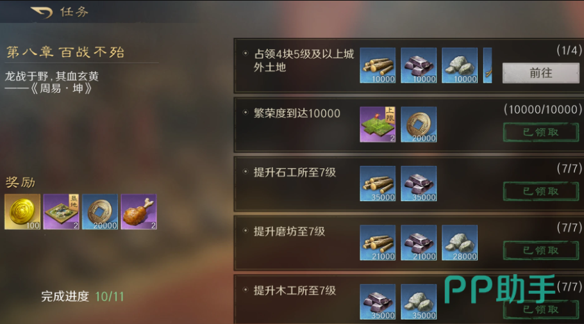
Task: Select the land plot reward icon in 奖励
Action: pos(61,212)
